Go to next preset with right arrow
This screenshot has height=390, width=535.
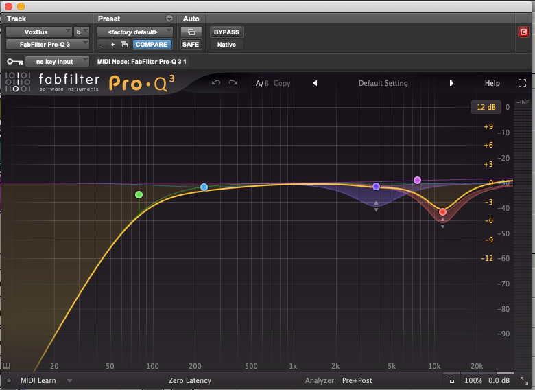click(x=451, y=83)
